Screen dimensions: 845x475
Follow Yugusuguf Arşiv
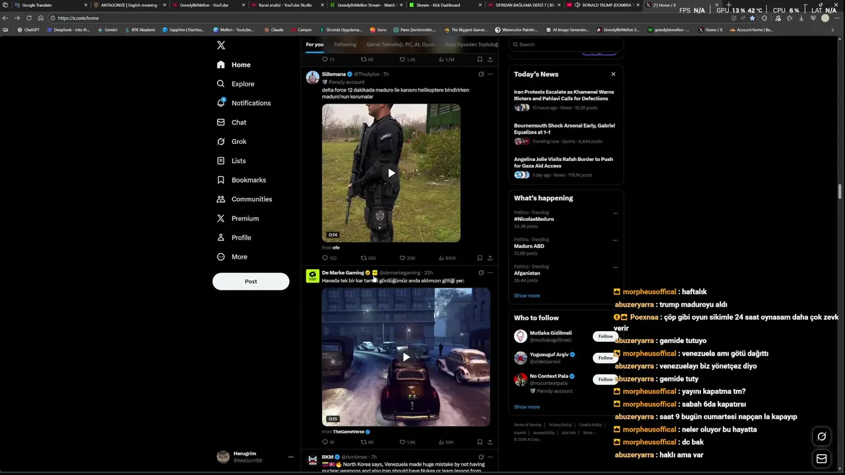(x=605, y=358)
